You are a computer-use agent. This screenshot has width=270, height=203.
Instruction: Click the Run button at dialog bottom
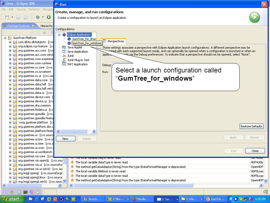234,151
